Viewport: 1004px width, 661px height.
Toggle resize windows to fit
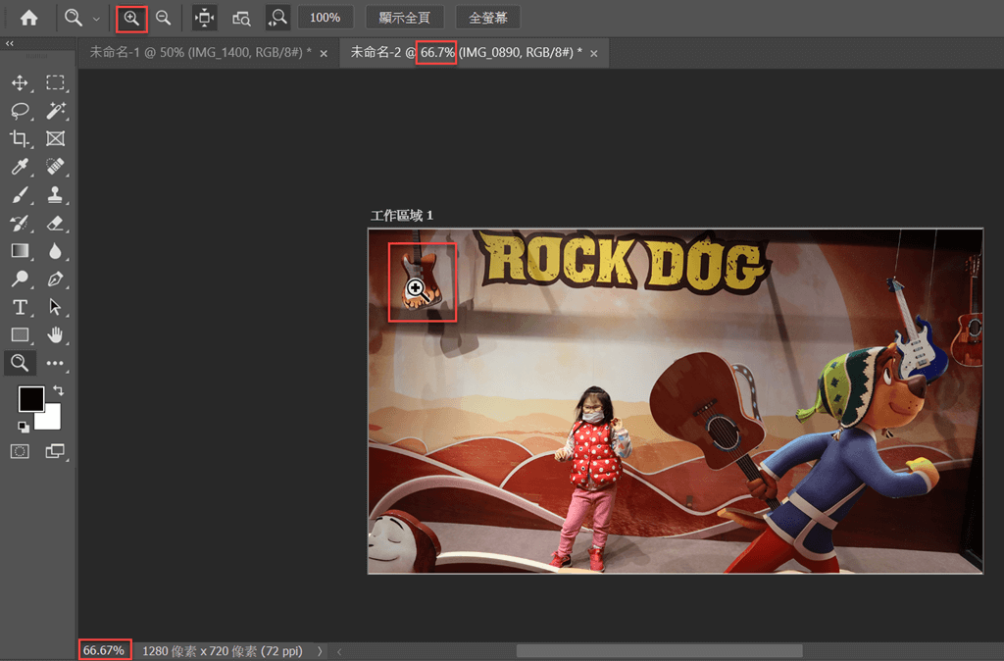pyautogui.click(x=204, y=18)
